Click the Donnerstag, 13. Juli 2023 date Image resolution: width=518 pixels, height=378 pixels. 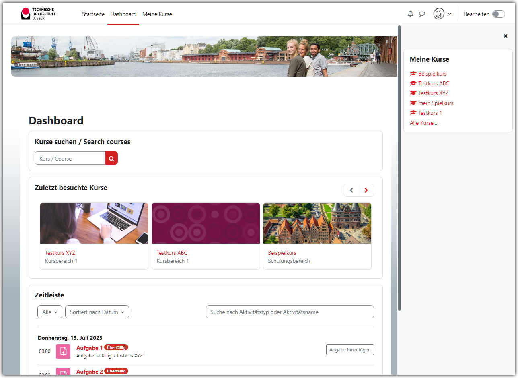pos(70,338)
